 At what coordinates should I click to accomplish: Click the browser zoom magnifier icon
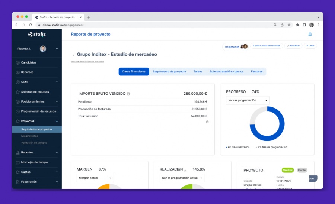pos(275,25)
